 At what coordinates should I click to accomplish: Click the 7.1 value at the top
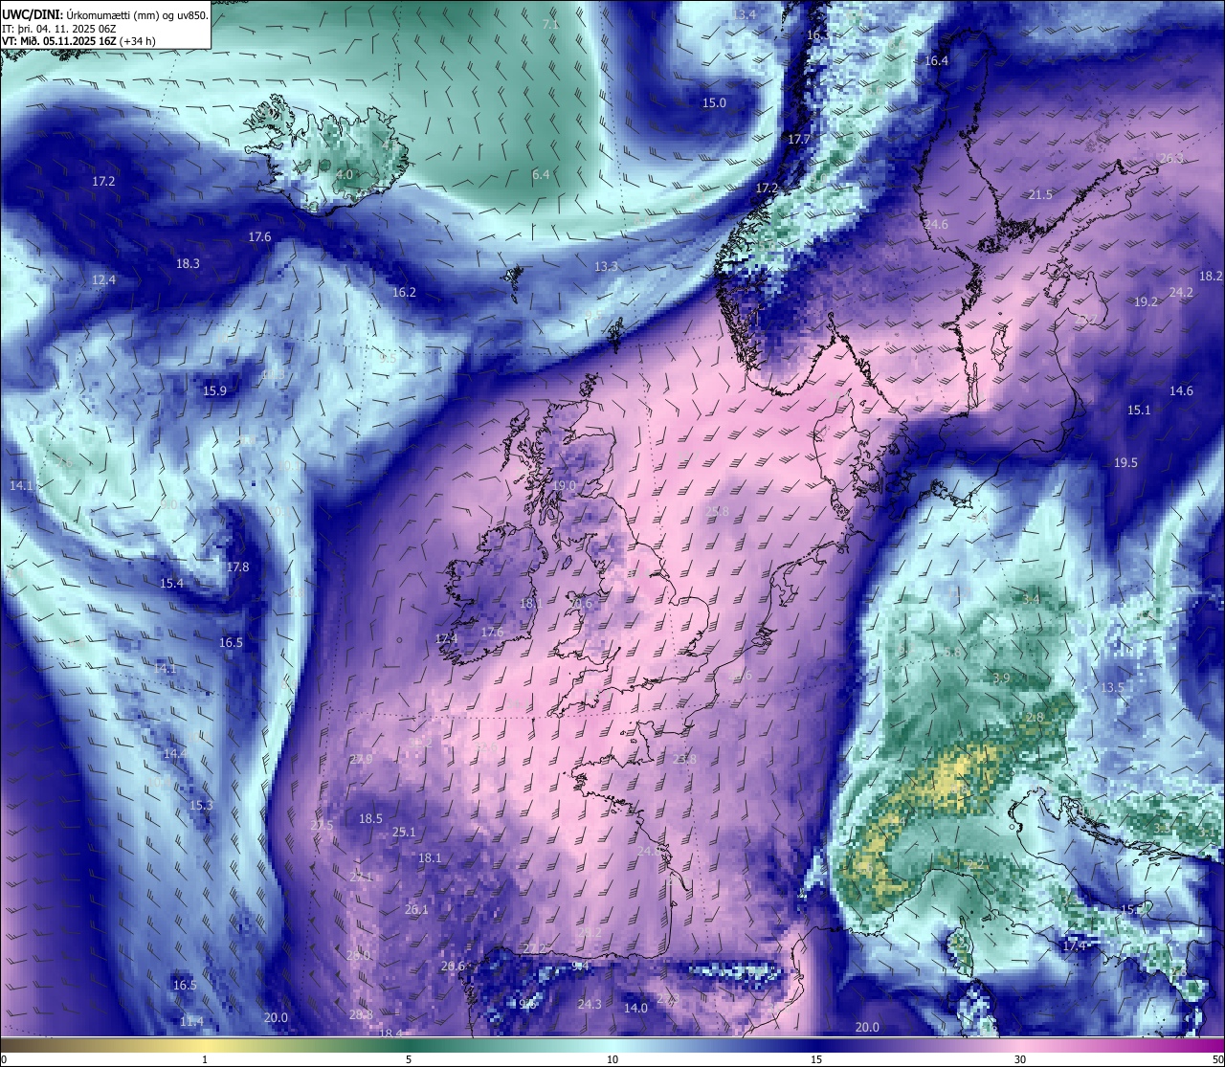click(550, 24)
